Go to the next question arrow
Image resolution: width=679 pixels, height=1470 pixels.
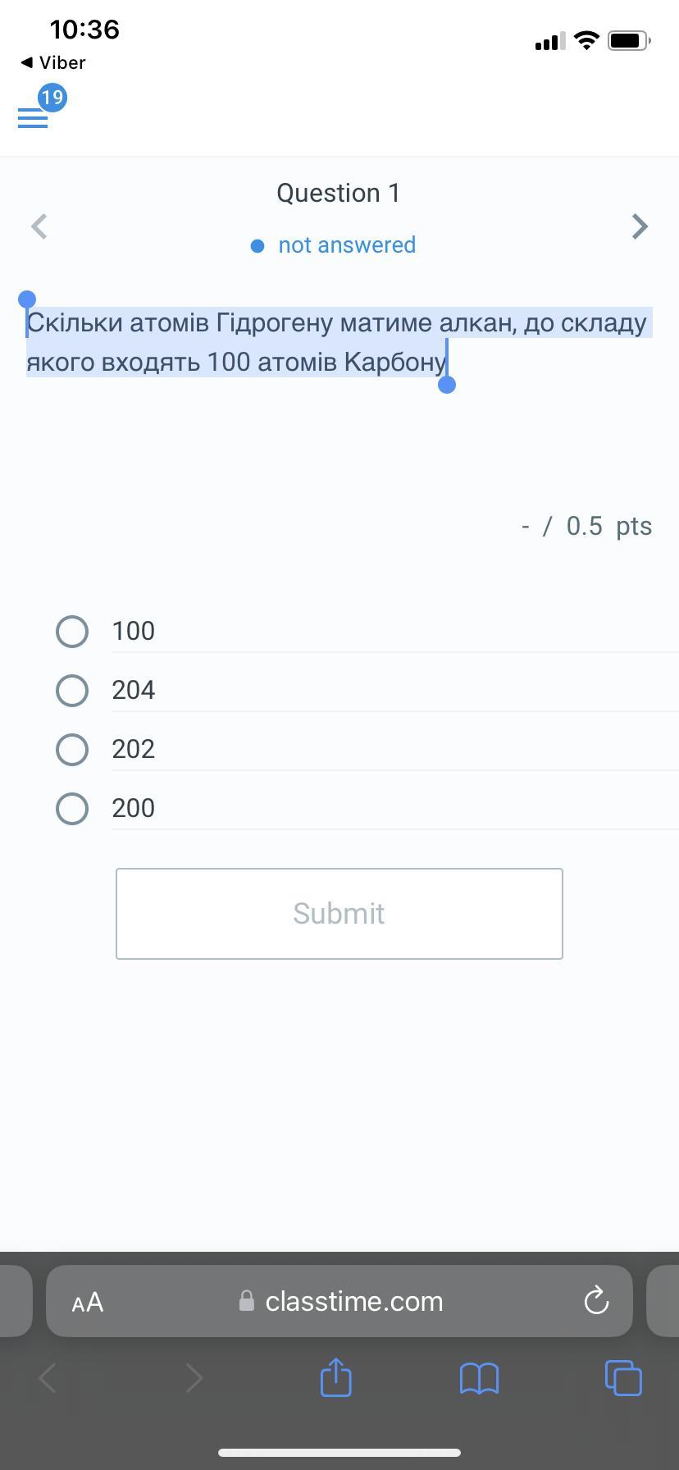640,226
